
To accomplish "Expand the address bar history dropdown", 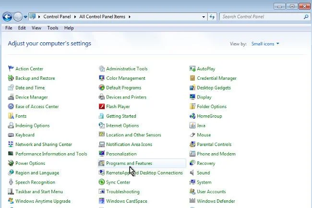I will tap(204, 17).
